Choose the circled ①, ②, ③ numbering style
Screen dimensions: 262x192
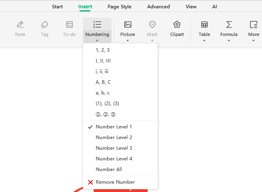coord(105,115)
